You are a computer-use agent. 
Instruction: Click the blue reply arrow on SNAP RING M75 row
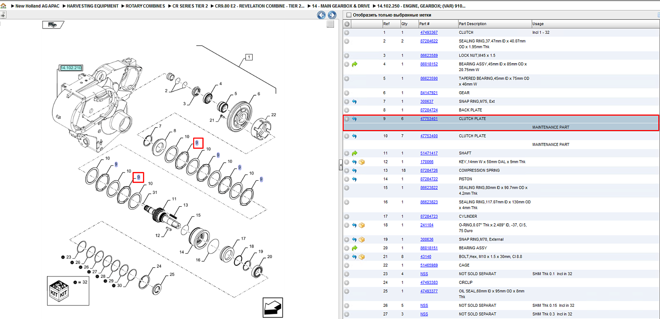tap(354, 101)
